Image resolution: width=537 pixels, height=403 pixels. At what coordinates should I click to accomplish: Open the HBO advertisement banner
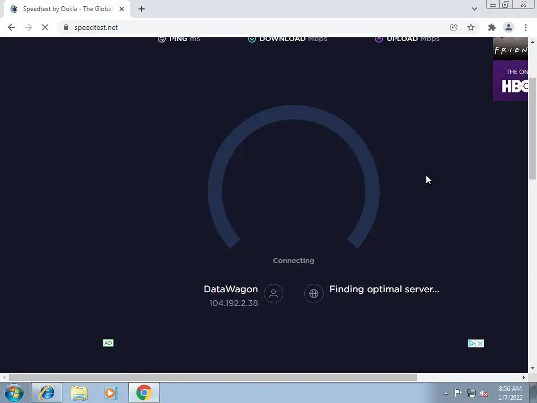(x=510, y=81)
